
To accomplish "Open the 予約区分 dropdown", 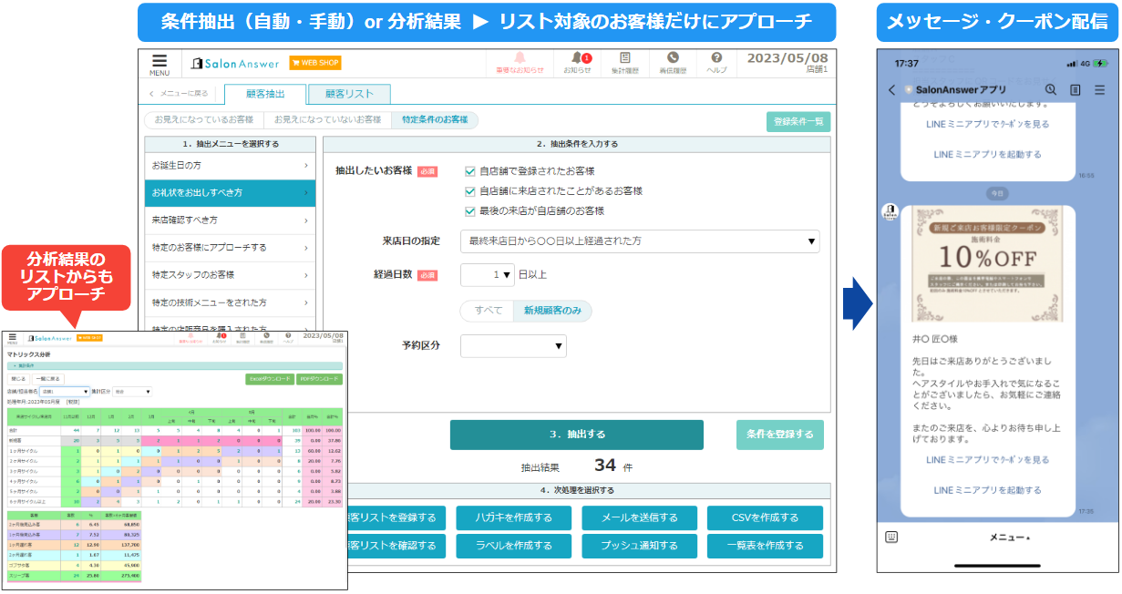I will (513, 346).
